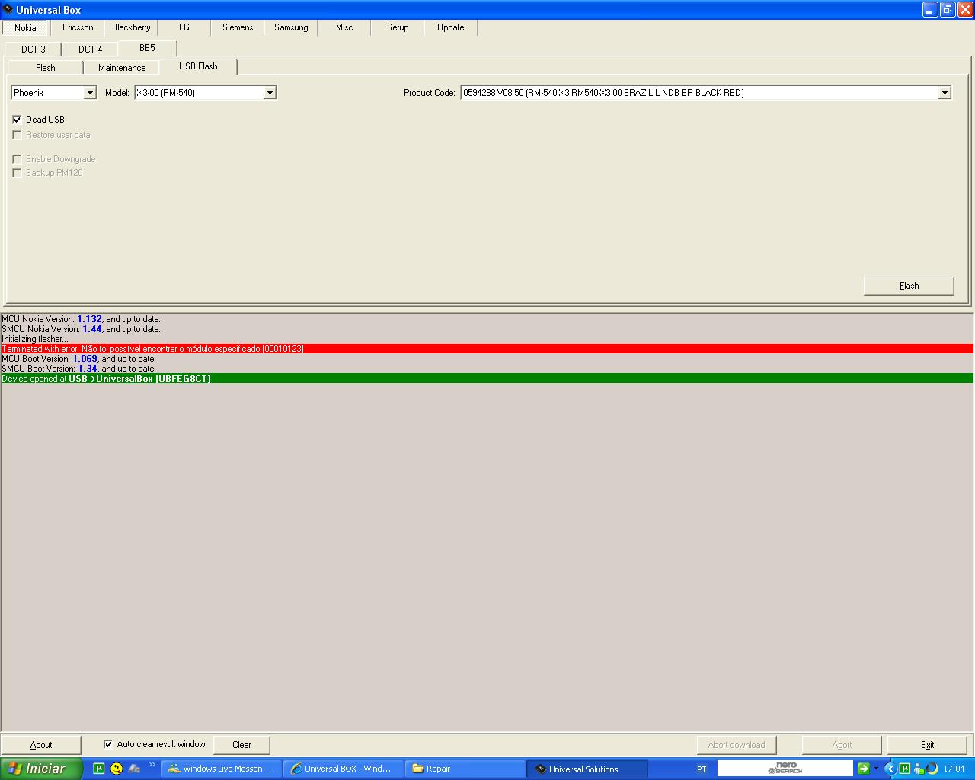Toggle Auto clear result window checkbox
The height and width of the screenshot is (780, 975).
[x=108, y=744]
